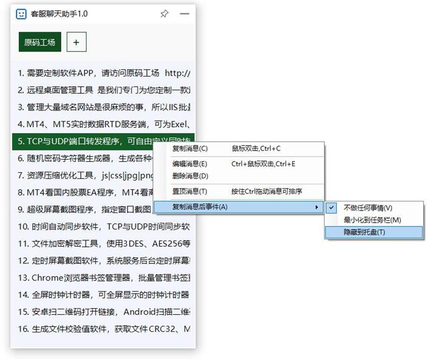Image resolution: width=437 pixels, height=361 pixels.
Task: Select message 4 MT4、MT5实时数据RTD服务端
Action: (x=103, y=124)
